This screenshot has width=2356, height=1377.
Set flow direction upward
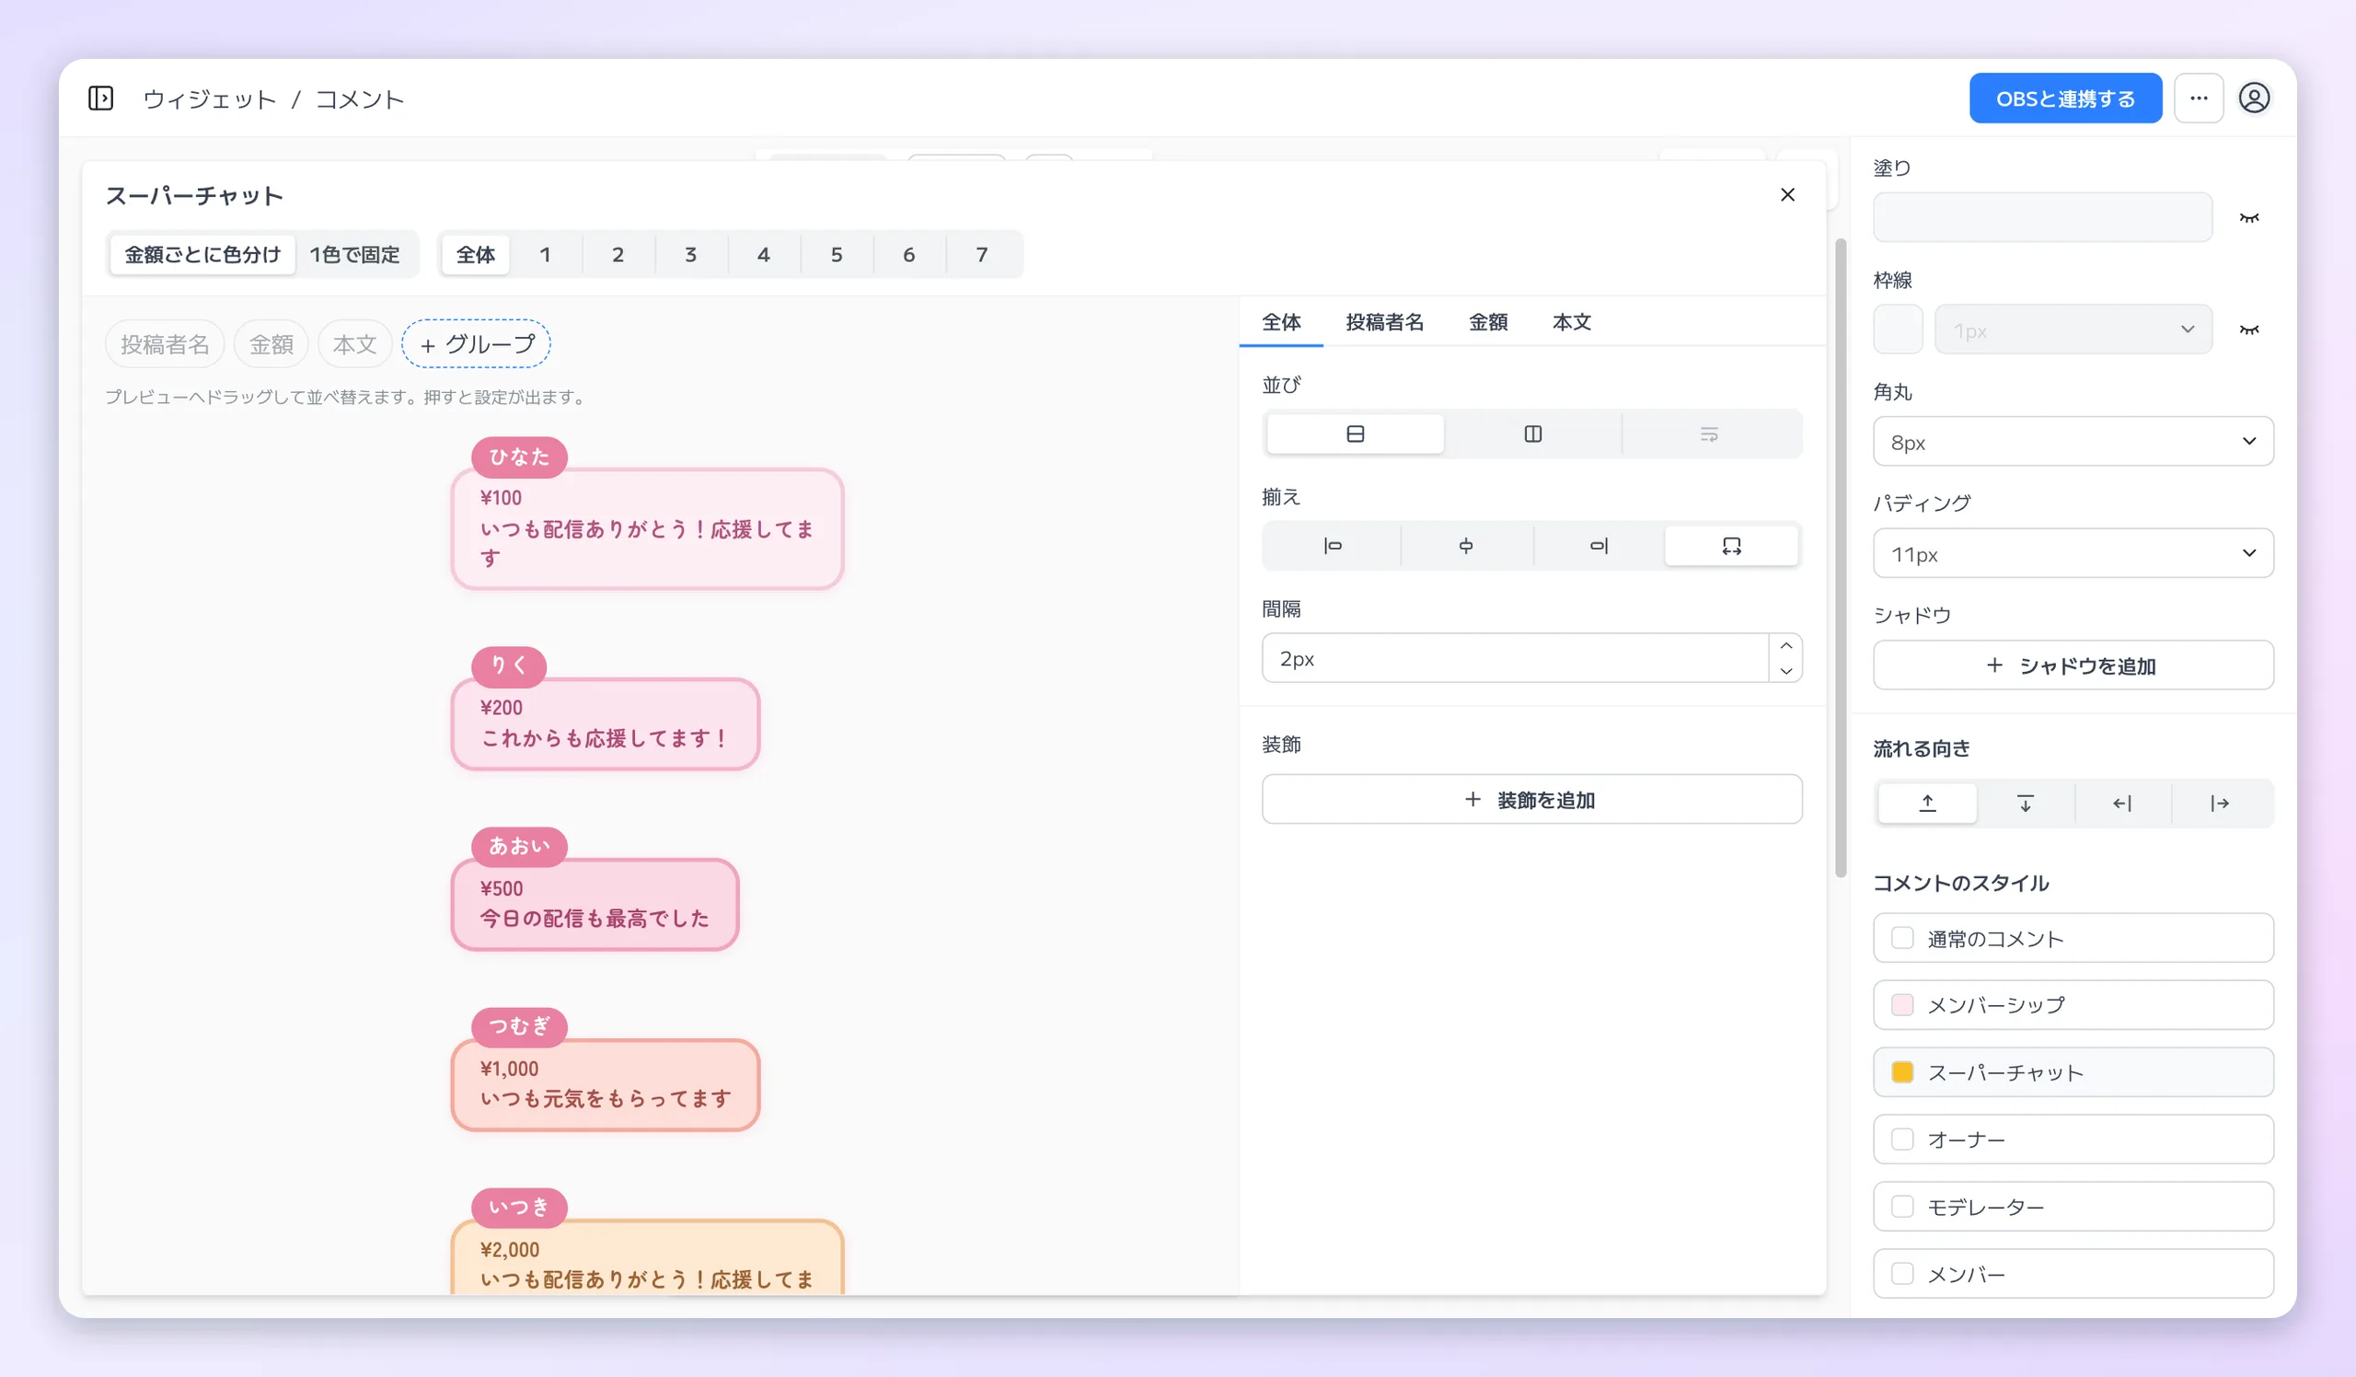(1927, 803)
